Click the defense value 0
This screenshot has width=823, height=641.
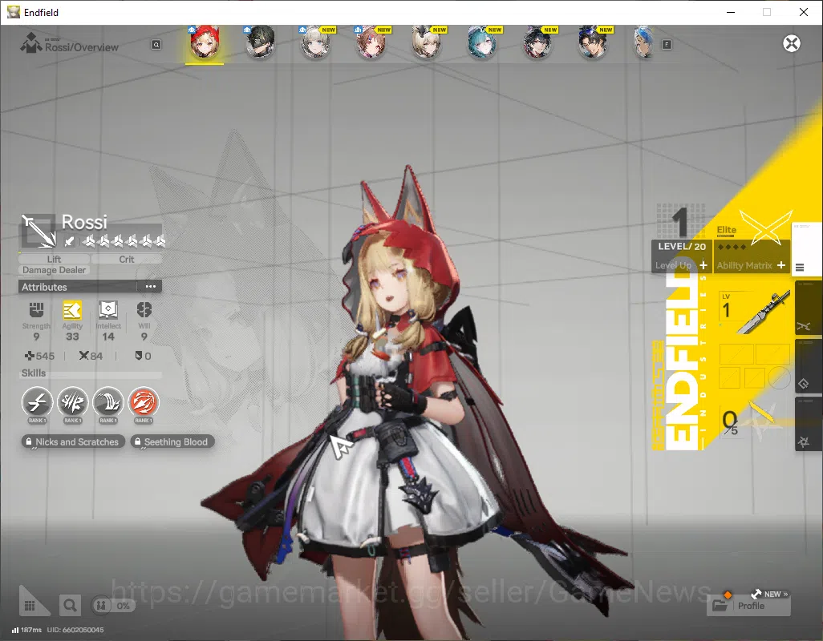tap(144, 356)
